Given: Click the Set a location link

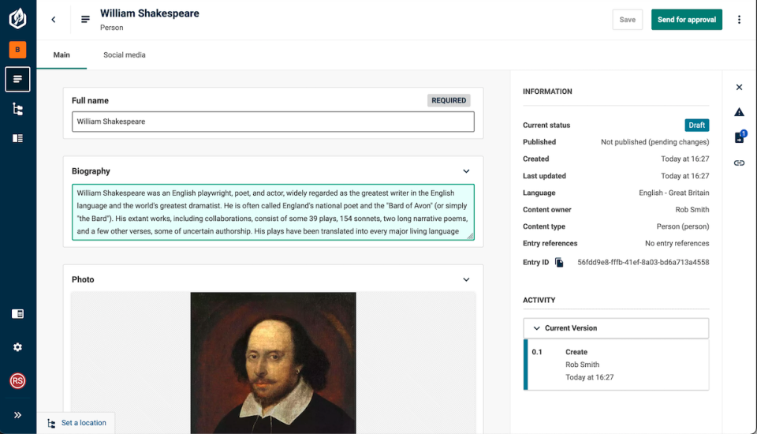Looking at the screenshot, I should pos(84,423).
